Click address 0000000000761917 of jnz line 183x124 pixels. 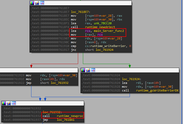click(x=55, y=50)
